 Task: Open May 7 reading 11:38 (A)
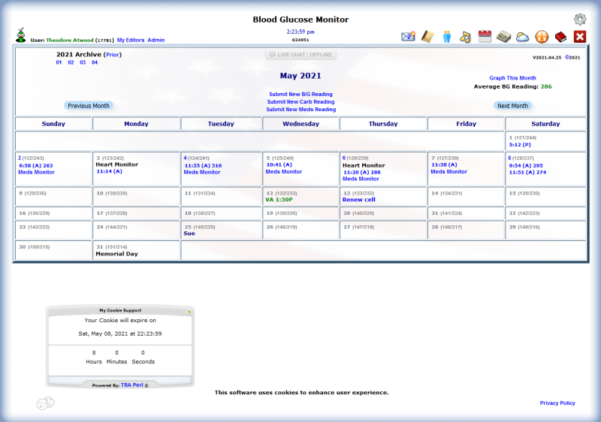tap(444, 165)
